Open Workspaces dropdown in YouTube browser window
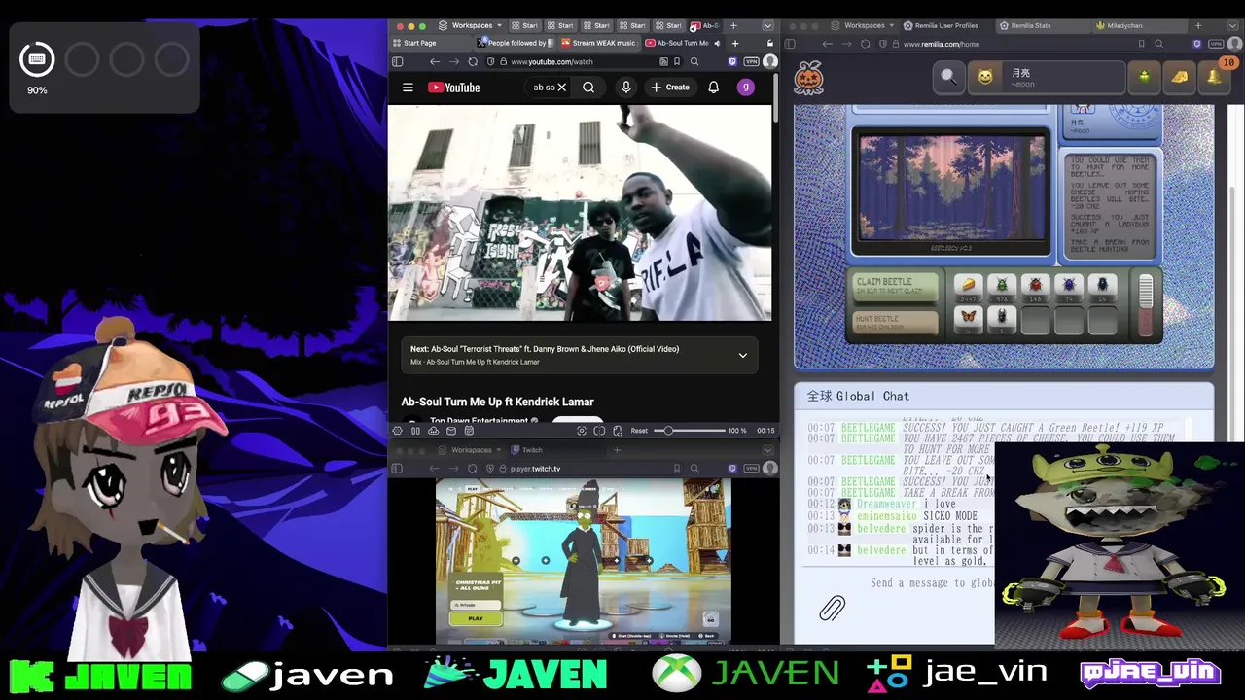1245x700 pixels. pos(471,25)
